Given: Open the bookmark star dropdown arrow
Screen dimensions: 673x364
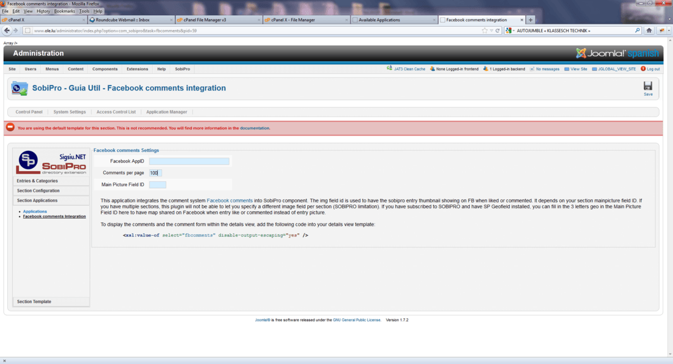Looking at the screenshot, I should click(491, 31).
